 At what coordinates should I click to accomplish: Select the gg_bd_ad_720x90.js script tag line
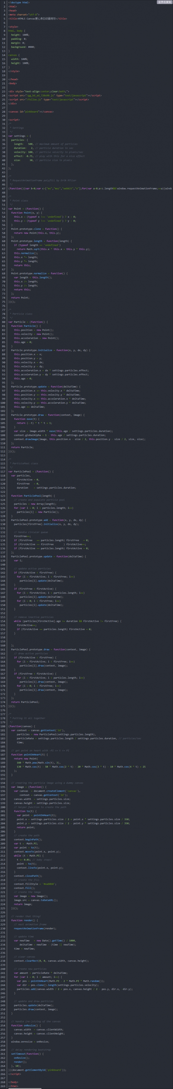point(55,95)
